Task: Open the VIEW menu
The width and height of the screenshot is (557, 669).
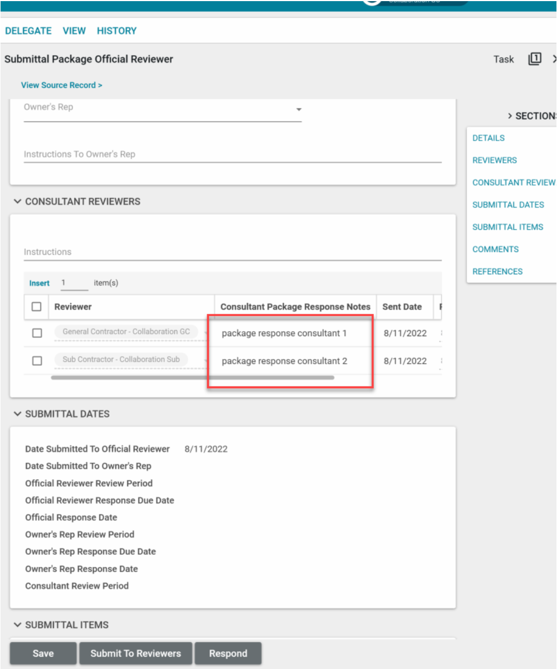Action: click(74, 31)
